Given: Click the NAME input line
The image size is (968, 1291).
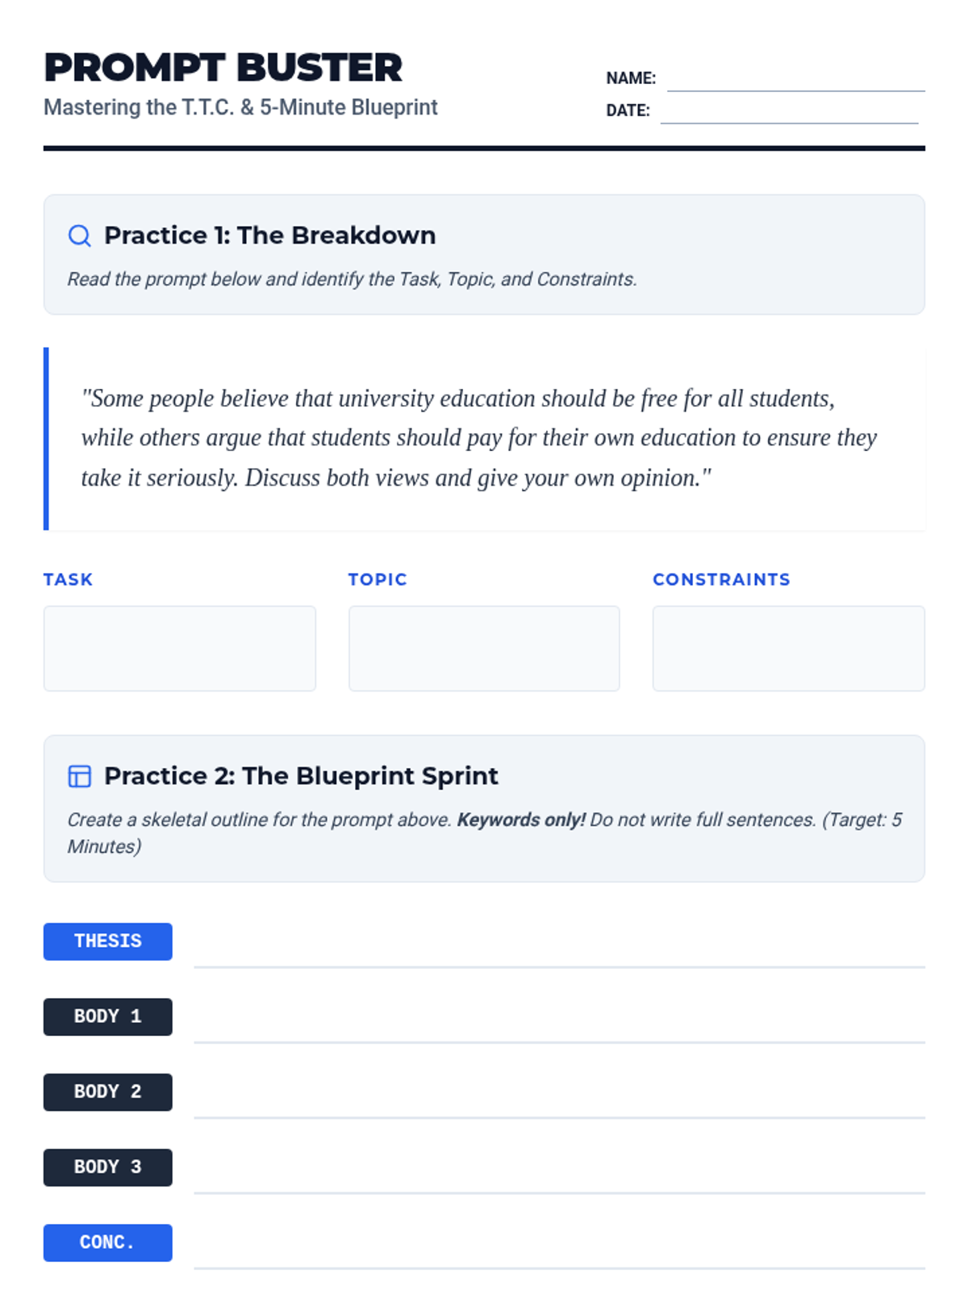Looking at the screenshot, I should [795, 79].
